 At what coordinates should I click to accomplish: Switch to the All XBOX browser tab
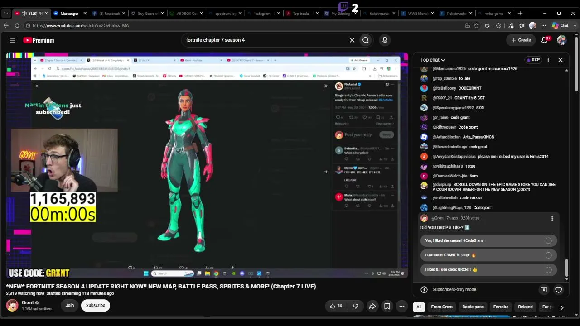185,14
